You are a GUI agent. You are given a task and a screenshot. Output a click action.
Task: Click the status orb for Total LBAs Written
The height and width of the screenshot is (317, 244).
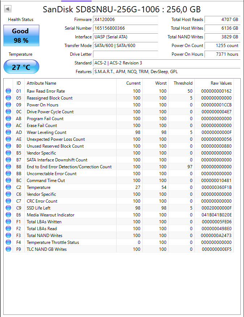[8, 221]
